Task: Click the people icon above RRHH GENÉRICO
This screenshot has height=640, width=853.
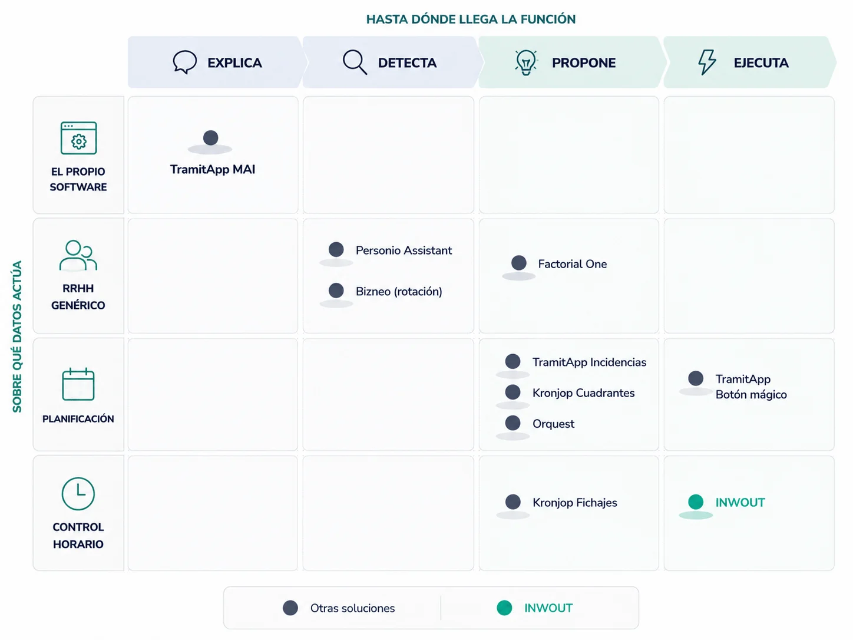Action: [78, 255]
